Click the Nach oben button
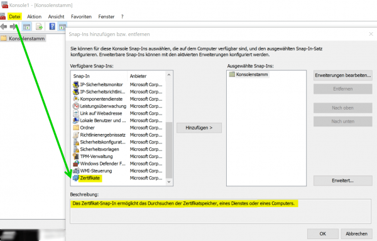The image size is (377, 241). click(x=343, y=108)
